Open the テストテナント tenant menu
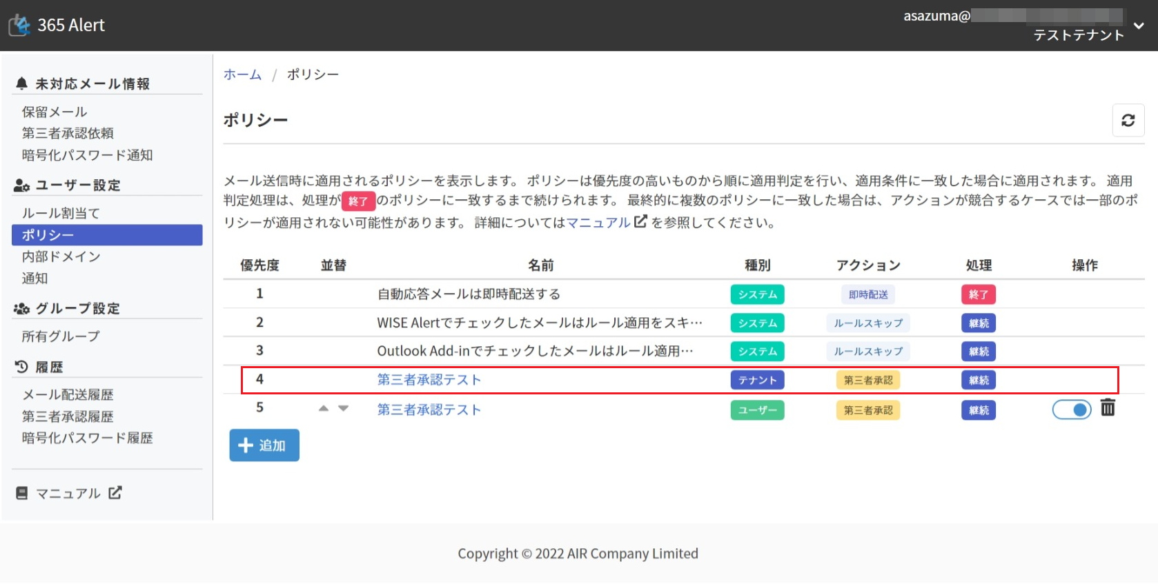1158x584 pixels. (1078, 35)
